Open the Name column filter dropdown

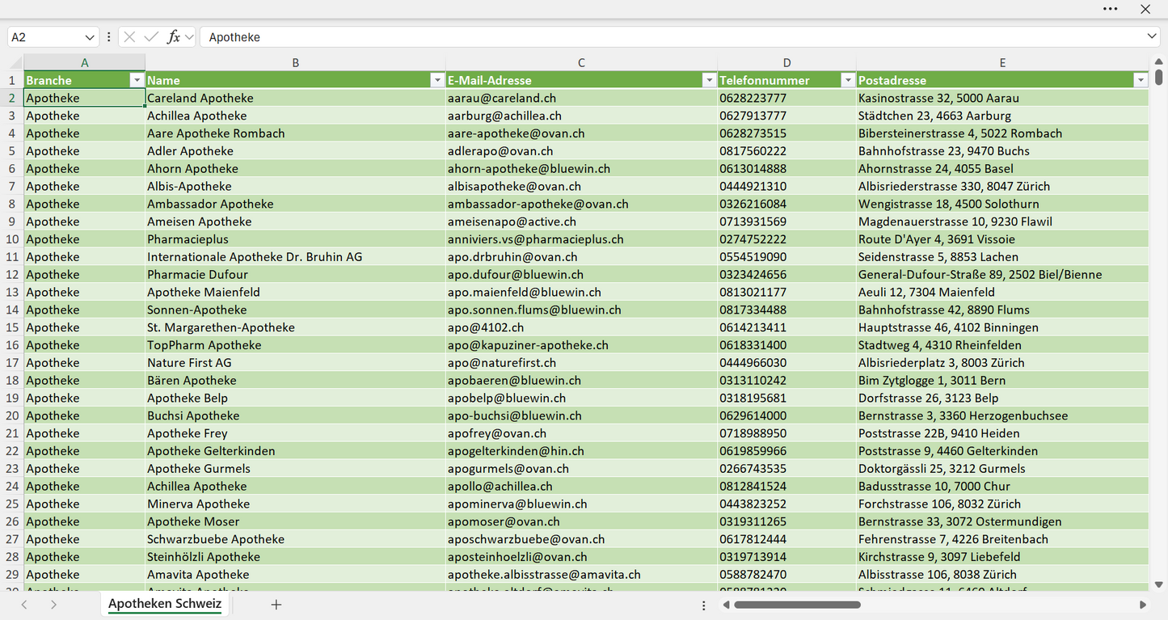pos(436,80)
